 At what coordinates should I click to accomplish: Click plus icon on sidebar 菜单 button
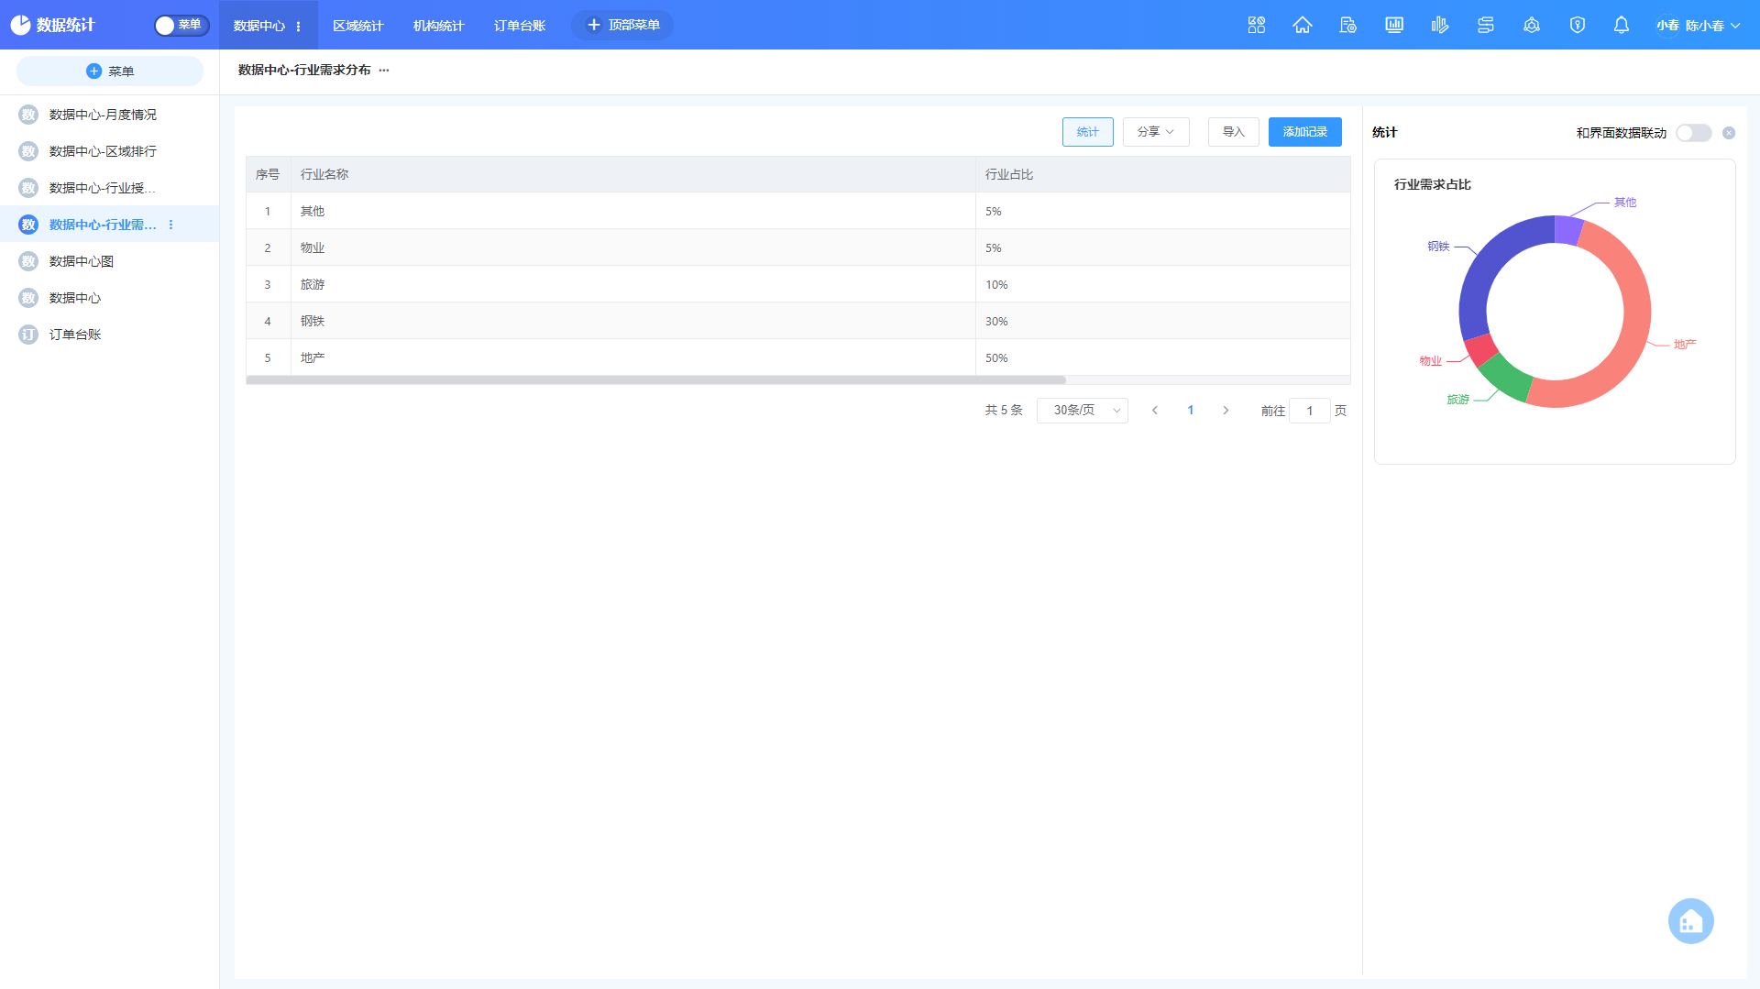[x=93, y=71]
